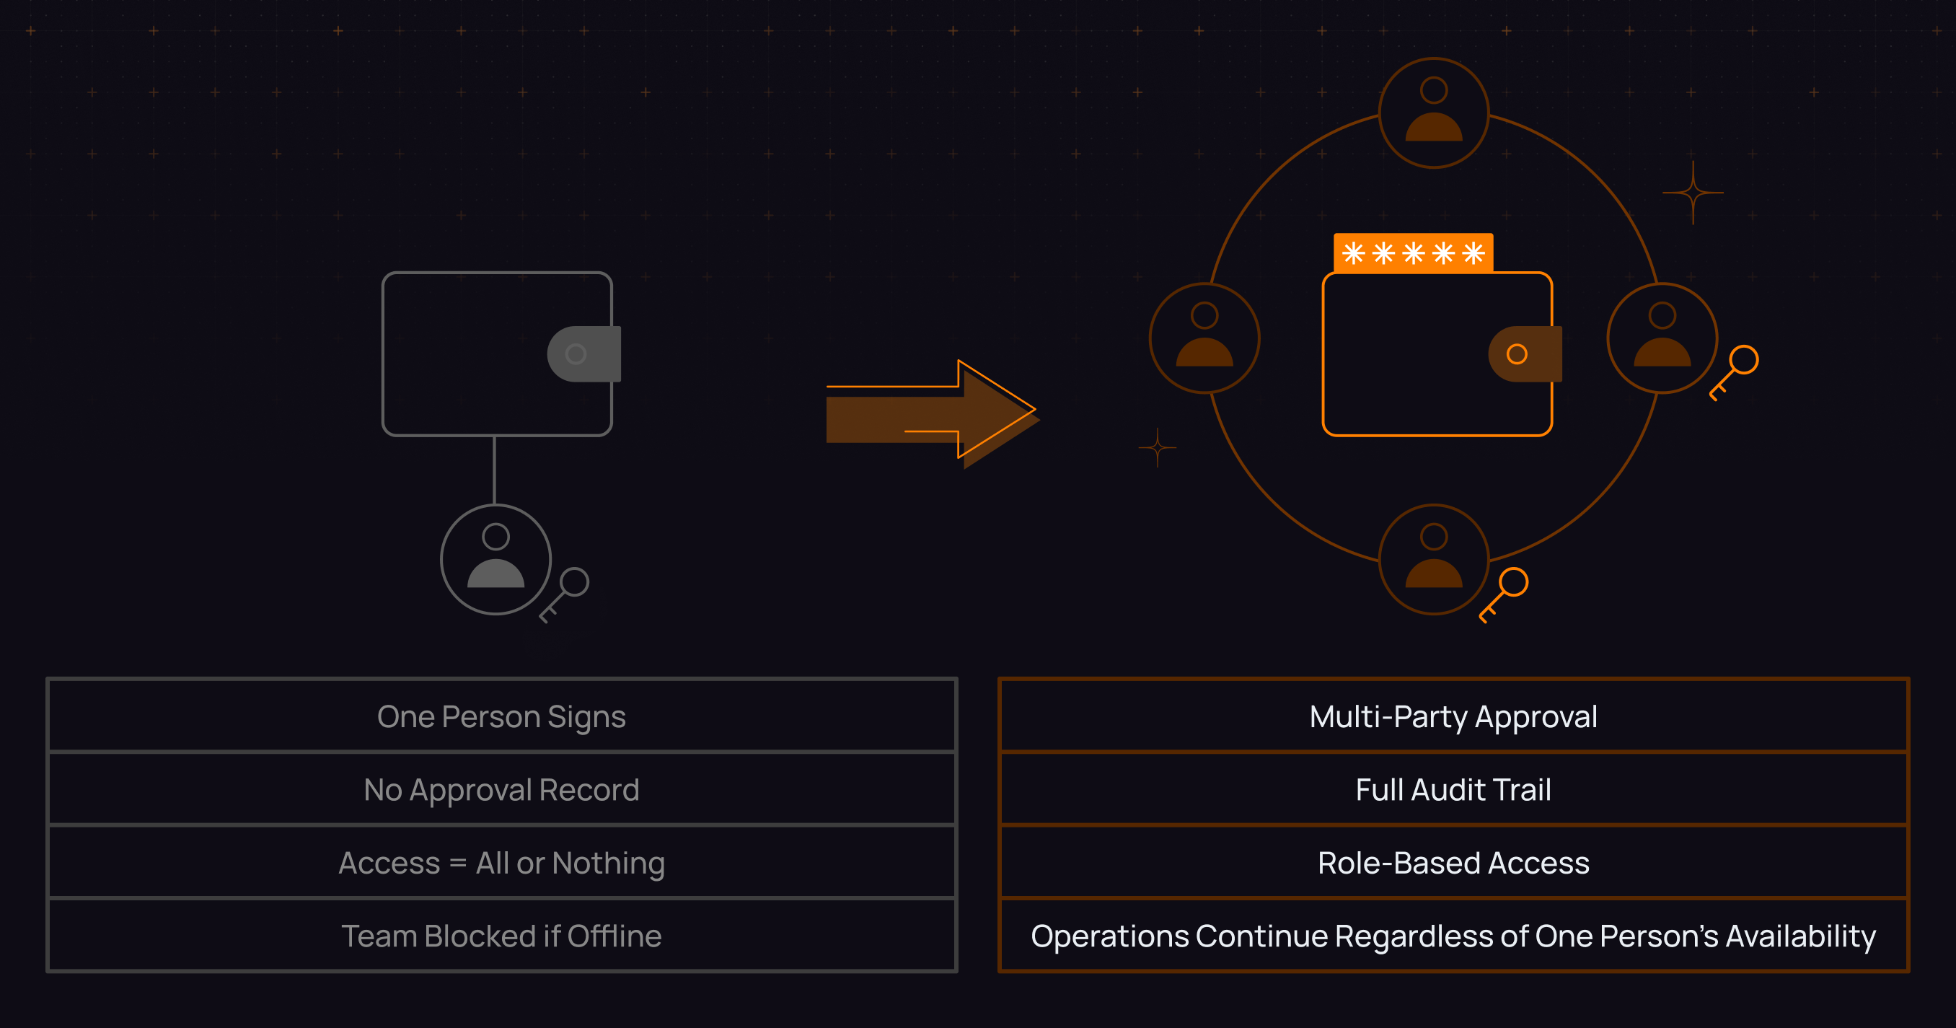Image resolution: width=1956 pixels, height=1028 pixels.
Task: Click the bottom orange user avatar
Action: (x=1434, y=560)
